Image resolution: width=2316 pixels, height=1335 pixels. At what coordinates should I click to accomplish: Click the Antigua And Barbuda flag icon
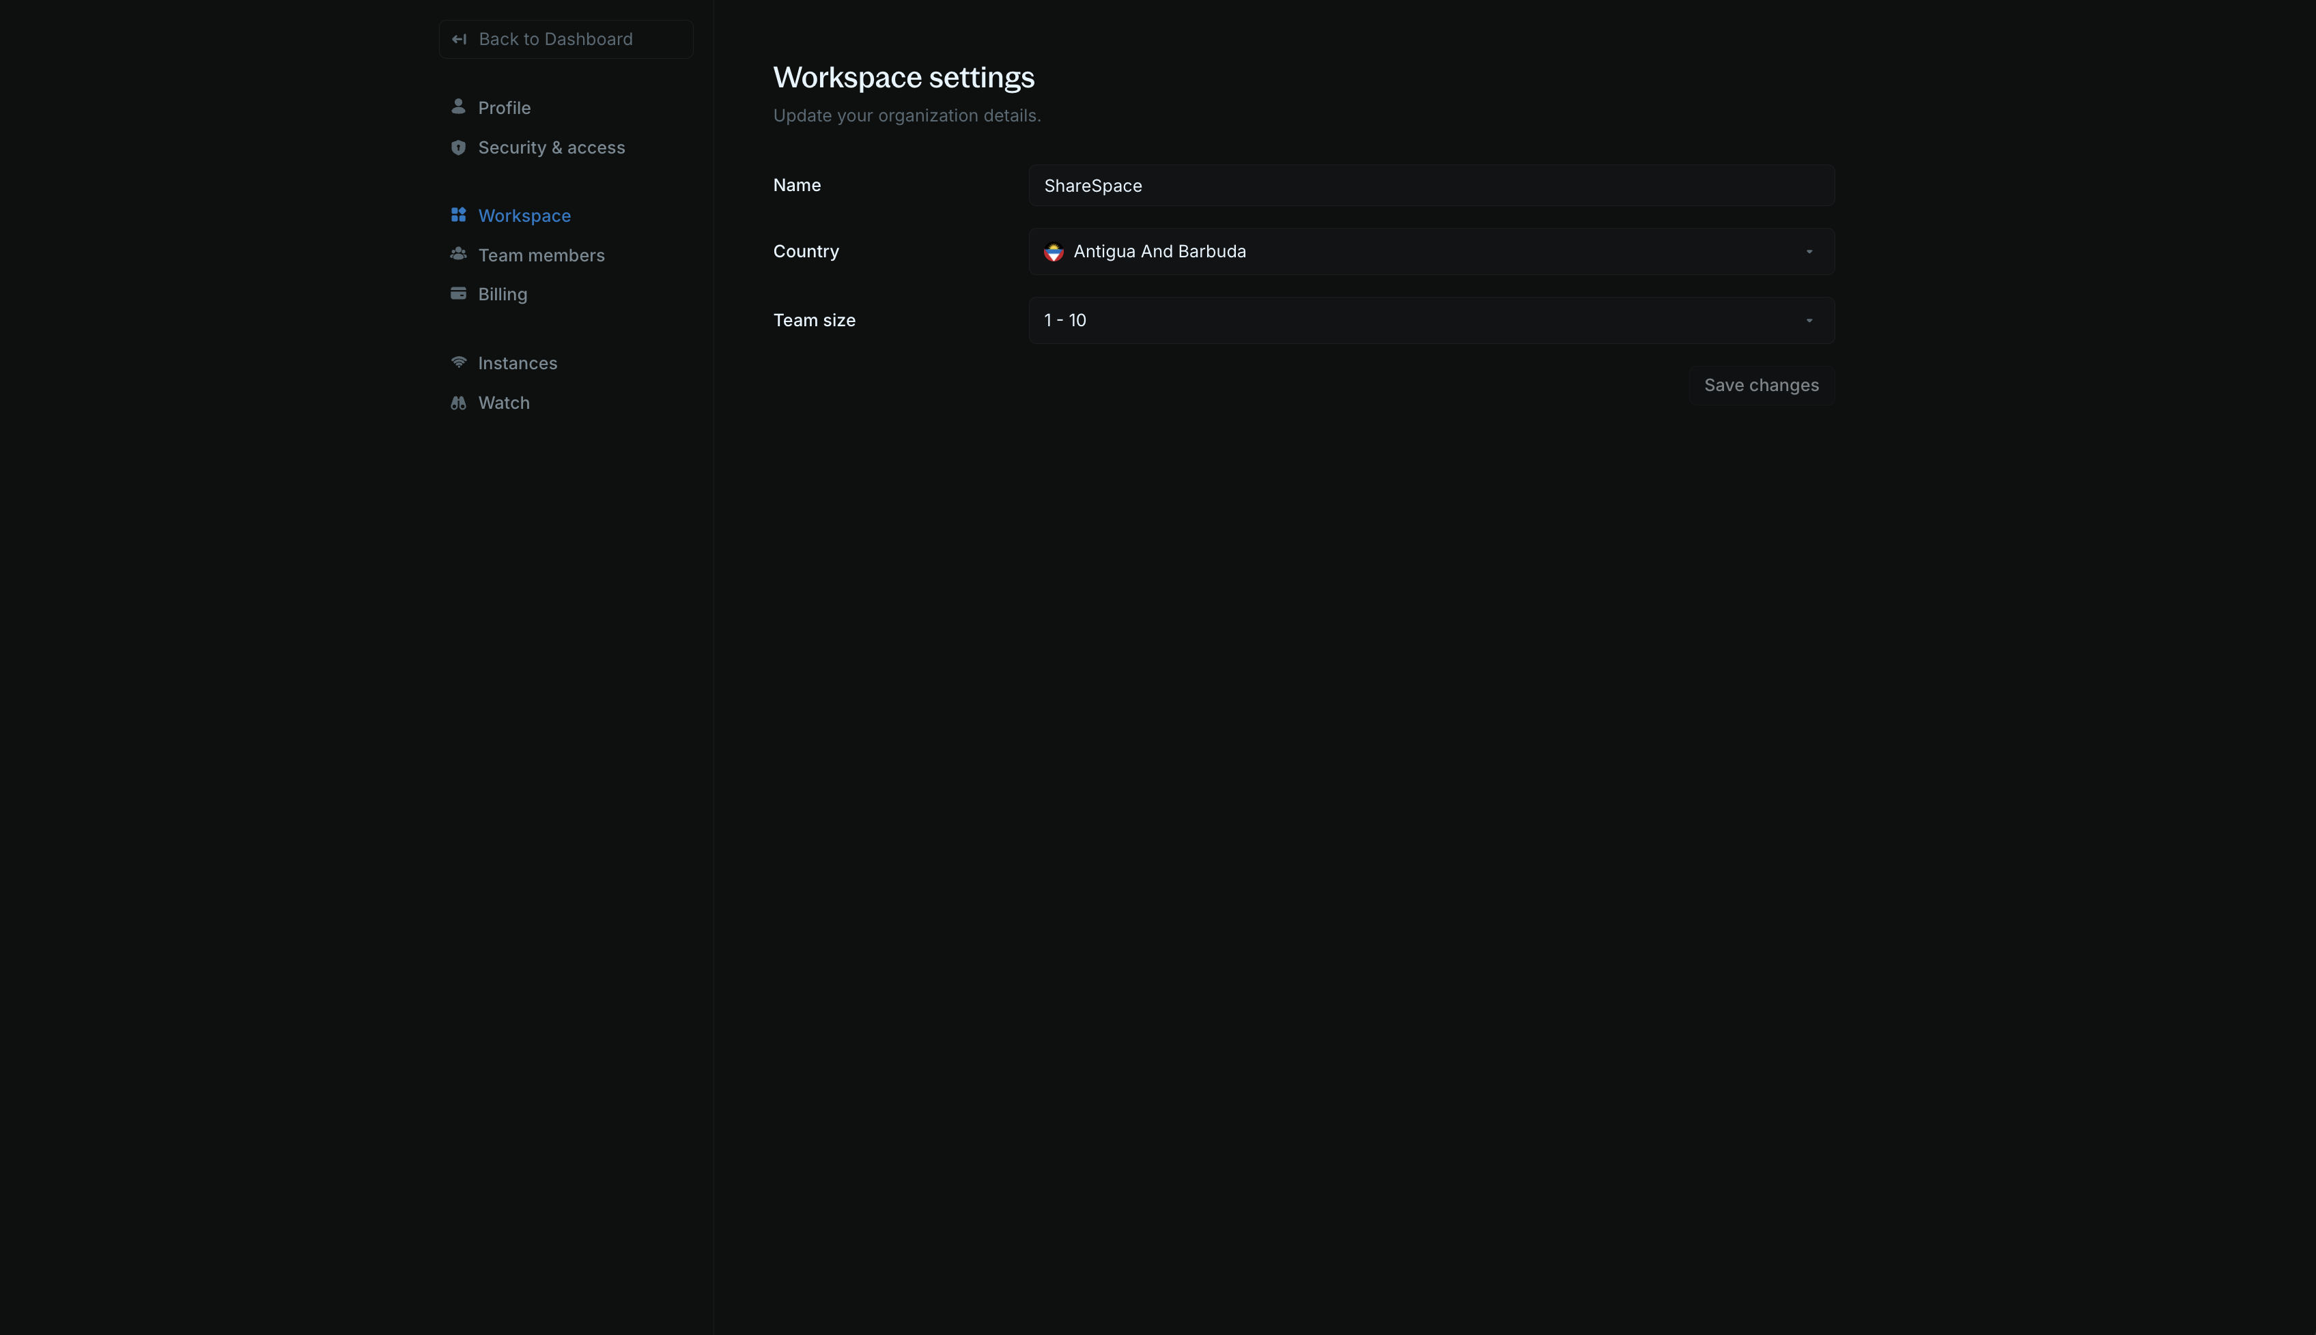tap(1053, 251)
